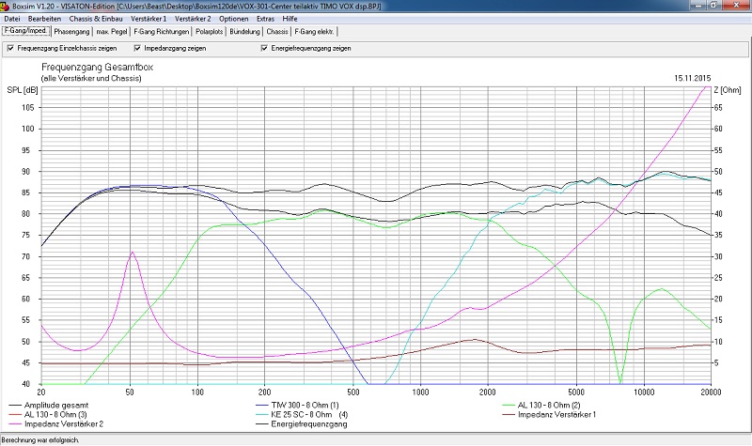
Task: Select the F-Gang/Imped. tab
Action: pos(25,31)
